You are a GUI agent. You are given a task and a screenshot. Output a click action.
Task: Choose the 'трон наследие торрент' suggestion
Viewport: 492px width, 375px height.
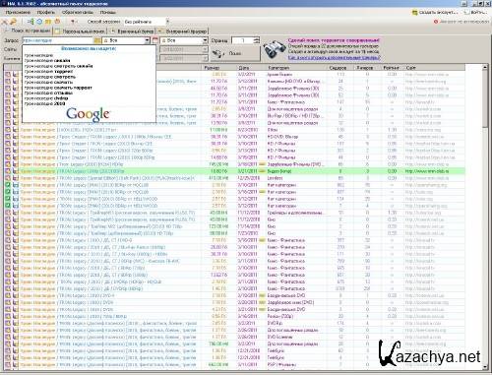coord(48,71)
